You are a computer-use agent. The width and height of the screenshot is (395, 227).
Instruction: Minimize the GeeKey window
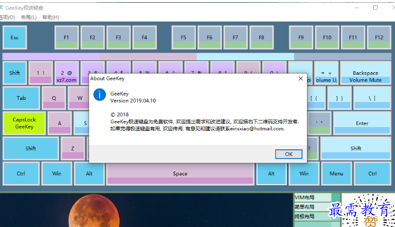point(357,8)
